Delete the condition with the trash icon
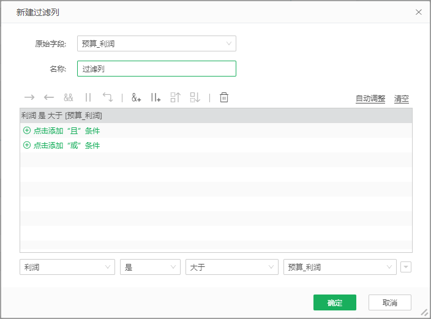This screenshot has height=319, width=431. [x=224, y=97]
